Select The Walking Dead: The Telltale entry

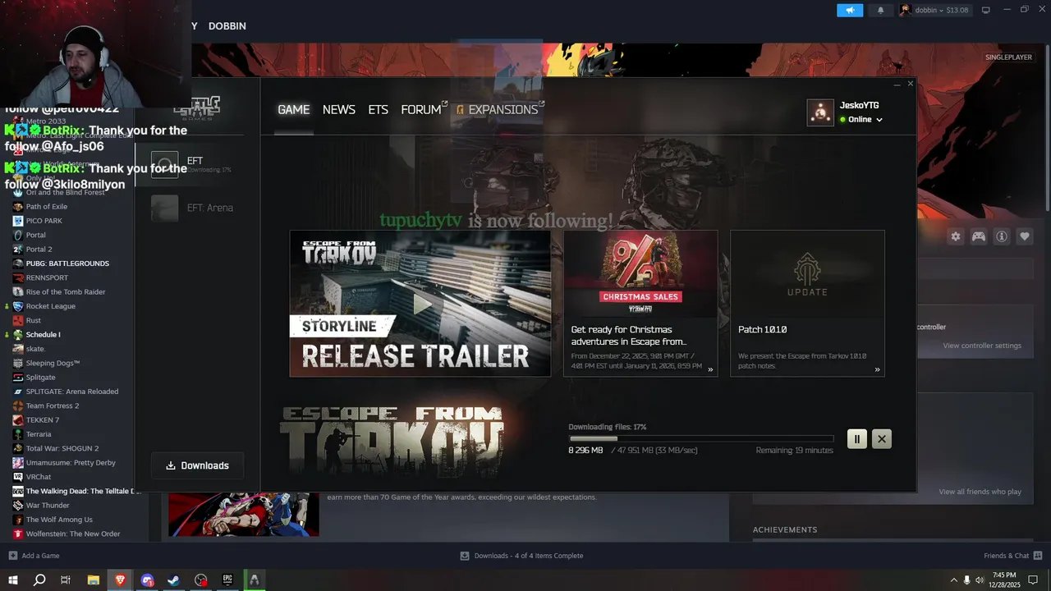[x=83, y=491]
